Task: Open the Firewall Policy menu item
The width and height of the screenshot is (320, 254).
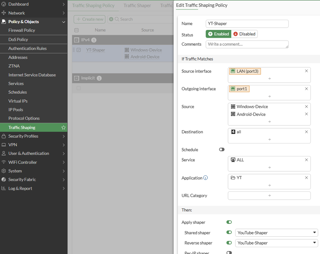Action: click(22, 30)
